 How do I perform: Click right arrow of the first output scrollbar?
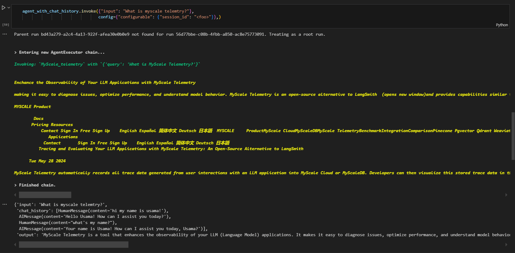point(506,195)
